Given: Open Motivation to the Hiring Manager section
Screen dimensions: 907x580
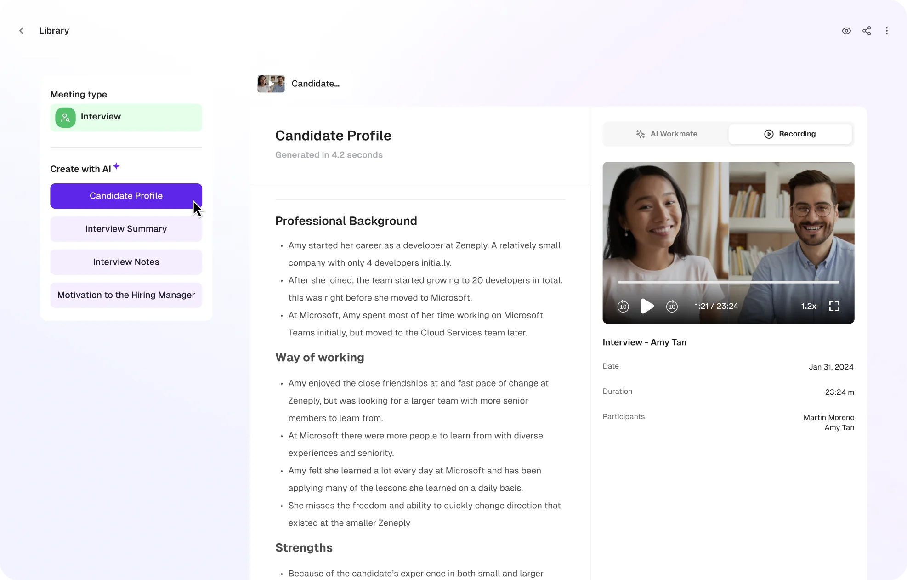Looking at the screenshot, I should [x=126, y=294].
